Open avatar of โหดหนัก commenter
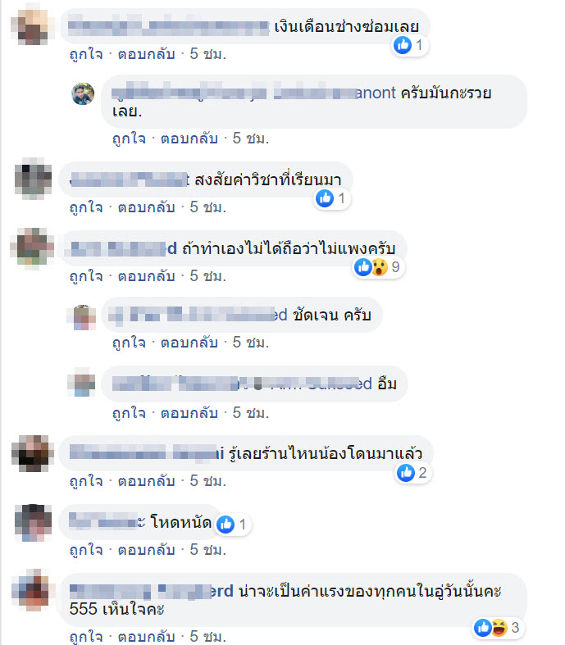 [34, 522]
